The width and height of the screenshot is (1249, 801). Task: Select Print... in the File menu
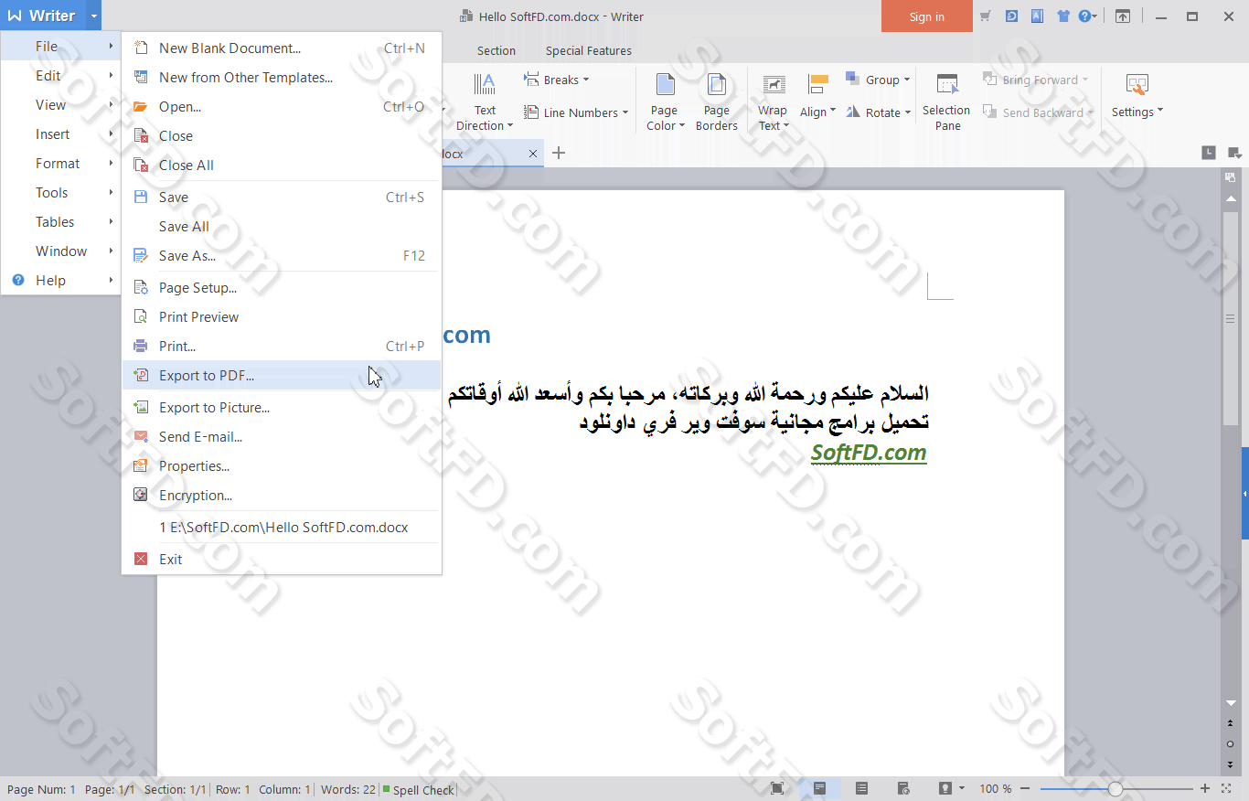coord(282,347)
